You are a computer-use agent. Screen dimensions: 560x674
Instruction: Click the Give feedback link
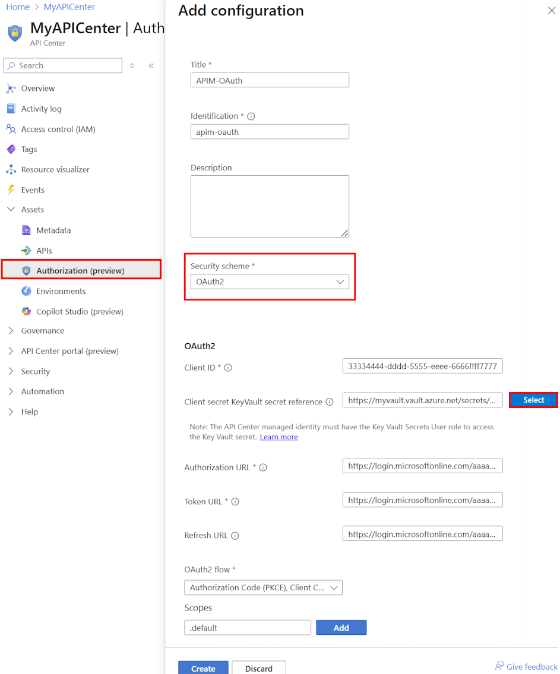tap(531, 666)
